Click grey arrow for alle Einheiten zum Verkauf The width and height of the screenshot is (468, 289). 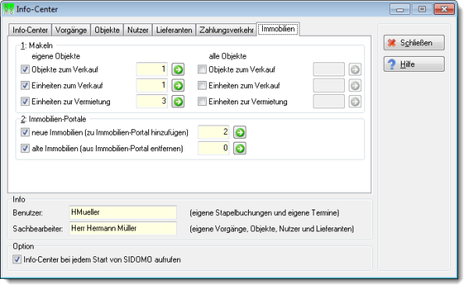click(355, 86)
